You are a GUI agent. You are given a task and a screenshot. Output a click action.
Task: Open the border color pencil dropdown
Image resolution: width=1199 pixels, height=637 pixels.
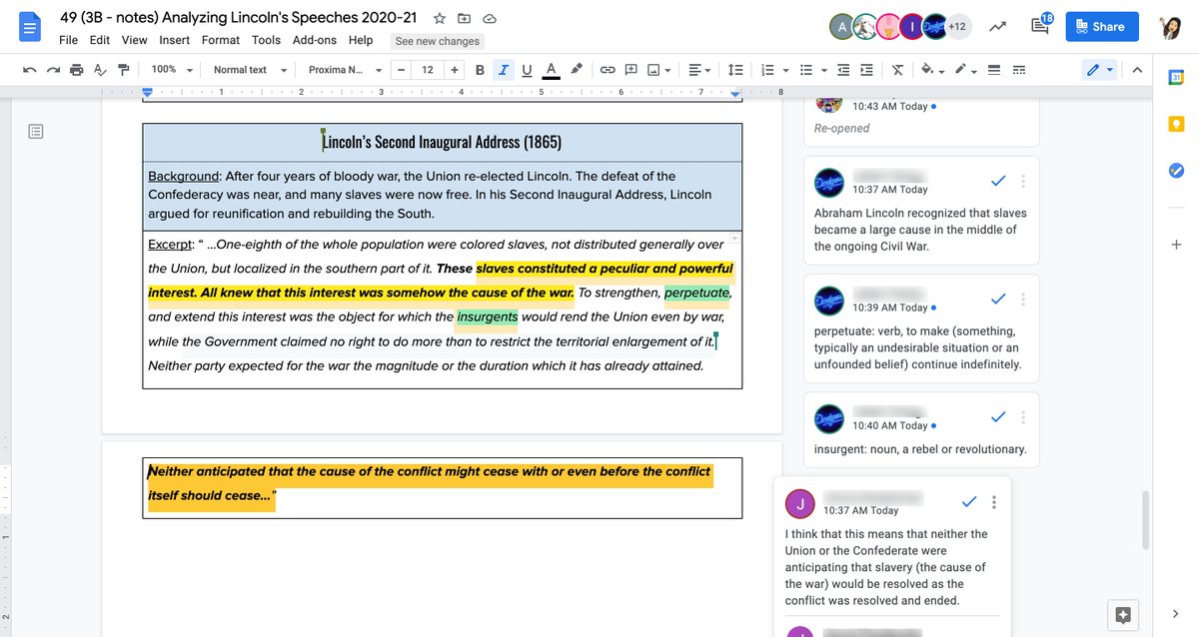(964, 70)
